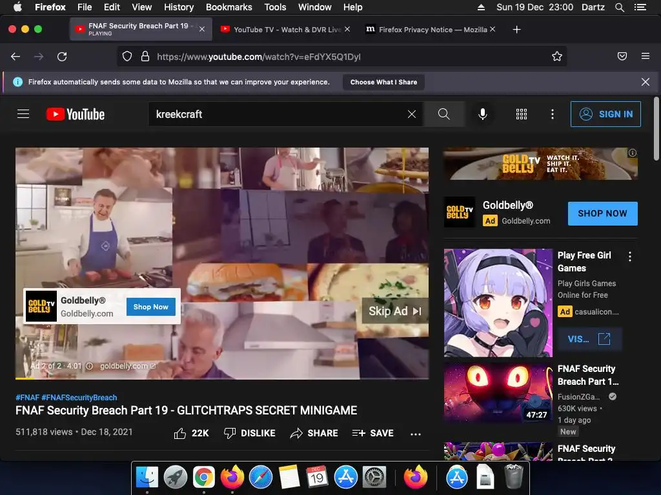661x495 pixels.
Task: Click the Goldbelly TV banner image
Action: click(540, 163)
